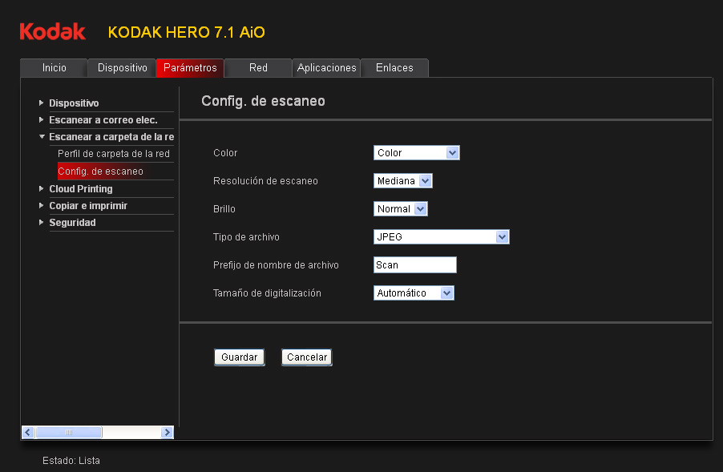Viewport: 723px width, 472px height.
Task: Click the Tamaño de digitalización label
Action: point(267,293)
